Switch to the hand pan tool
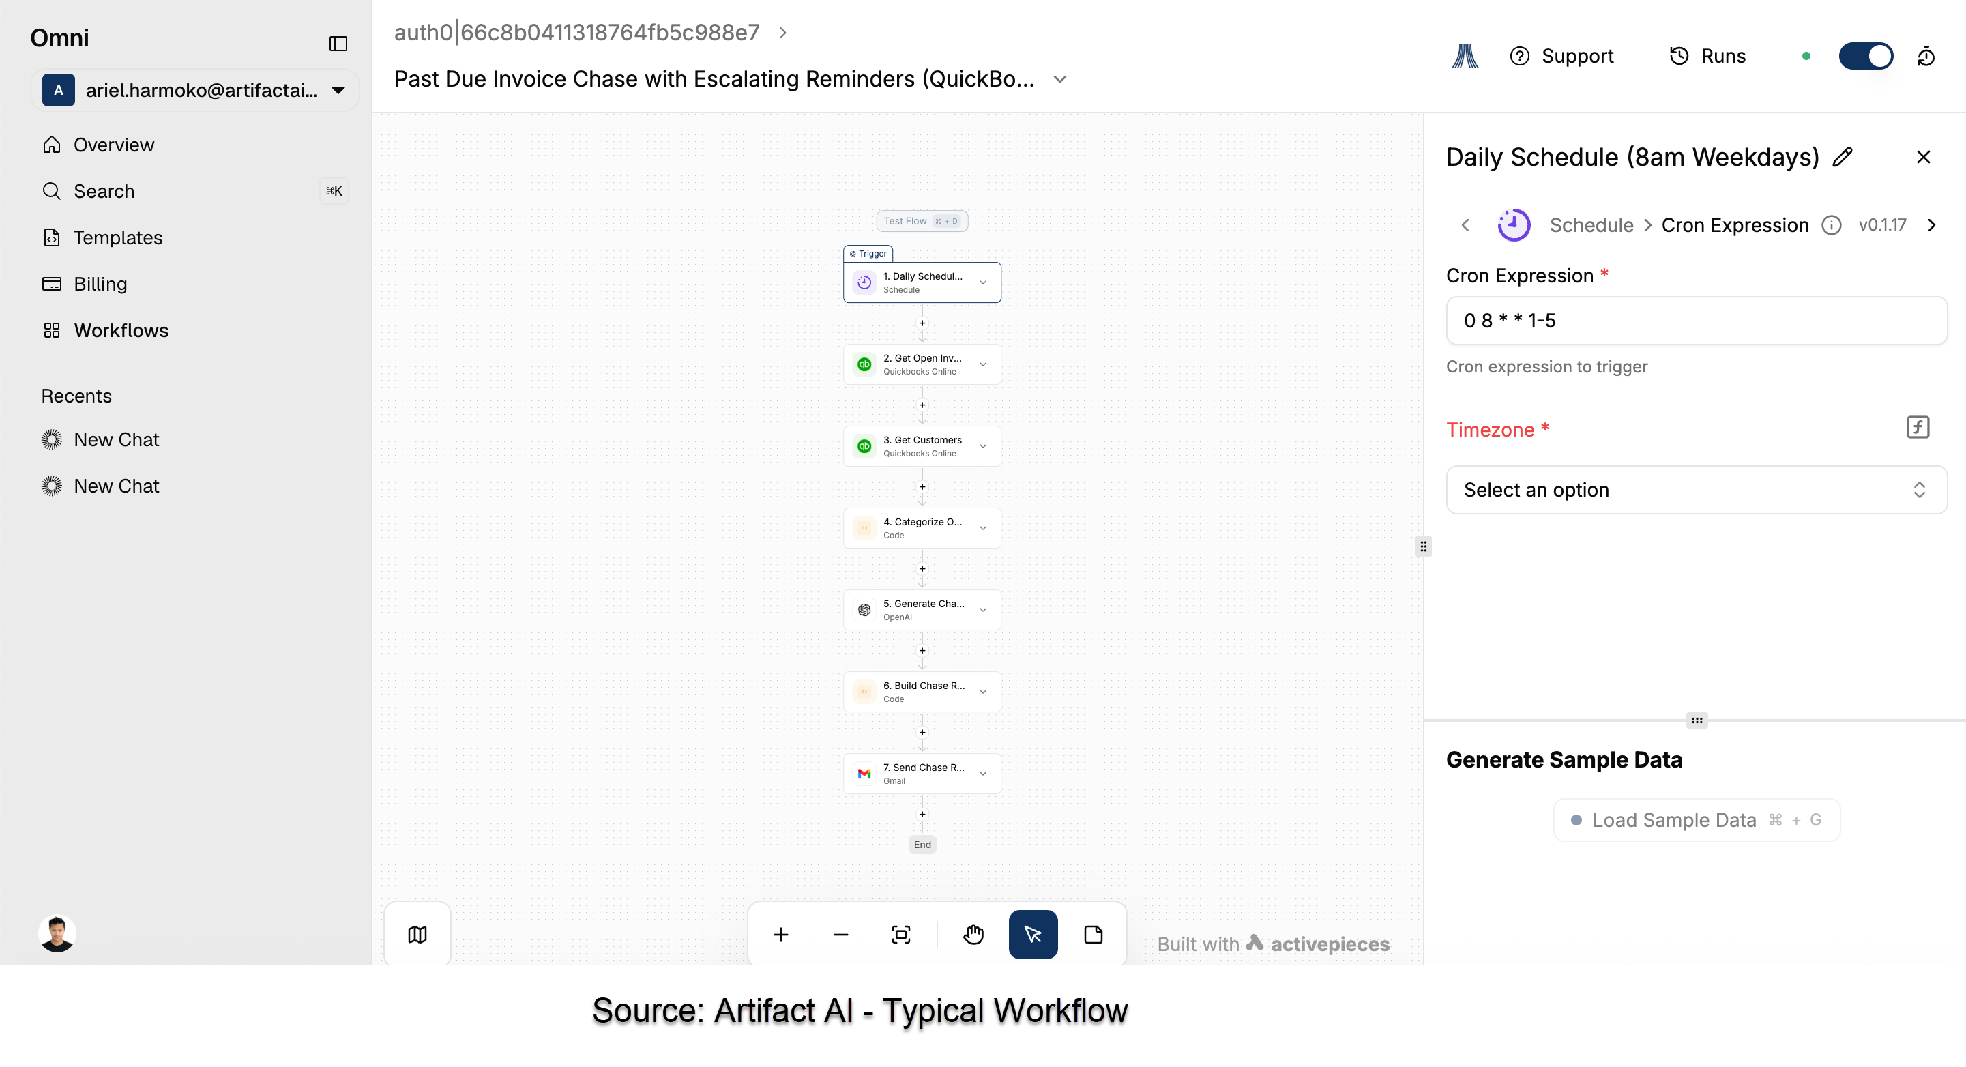This screenshot has height=1067, width=1966. click(973, 933)
